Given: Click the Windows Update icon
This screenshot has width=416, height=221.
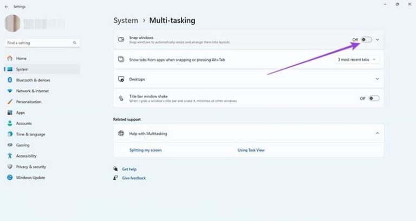Looking at the screenshot, I should point(10,178).
